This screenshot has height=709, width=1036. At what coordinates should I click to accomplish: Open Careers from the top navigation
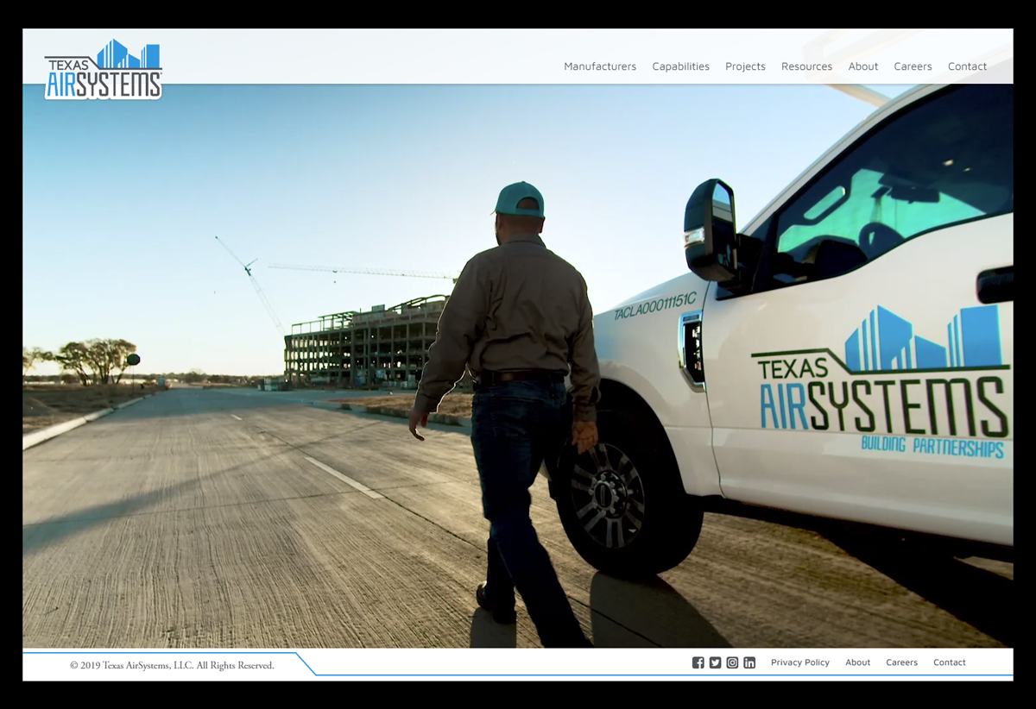coord(913,66)
